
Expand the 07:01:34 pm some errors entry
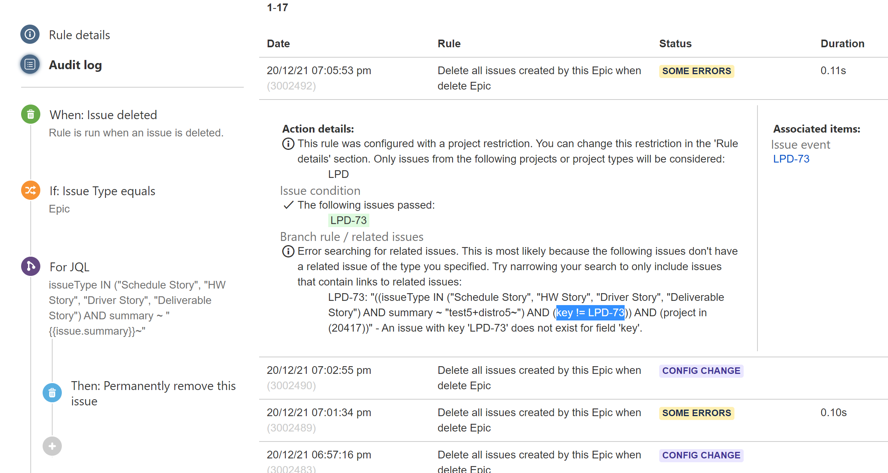[x=319, y=413]
